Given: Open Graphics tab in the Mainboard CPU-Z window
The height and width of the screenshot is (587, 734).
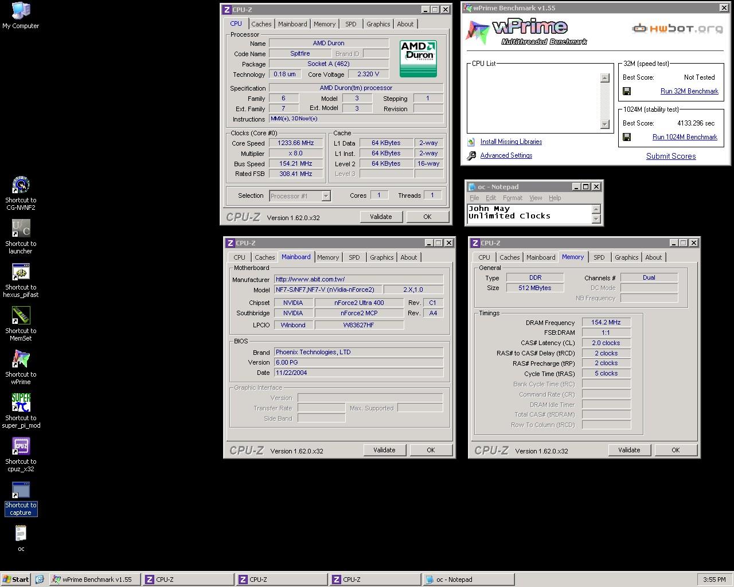Looking at the screenshot, I should click(x=382, y=257).
